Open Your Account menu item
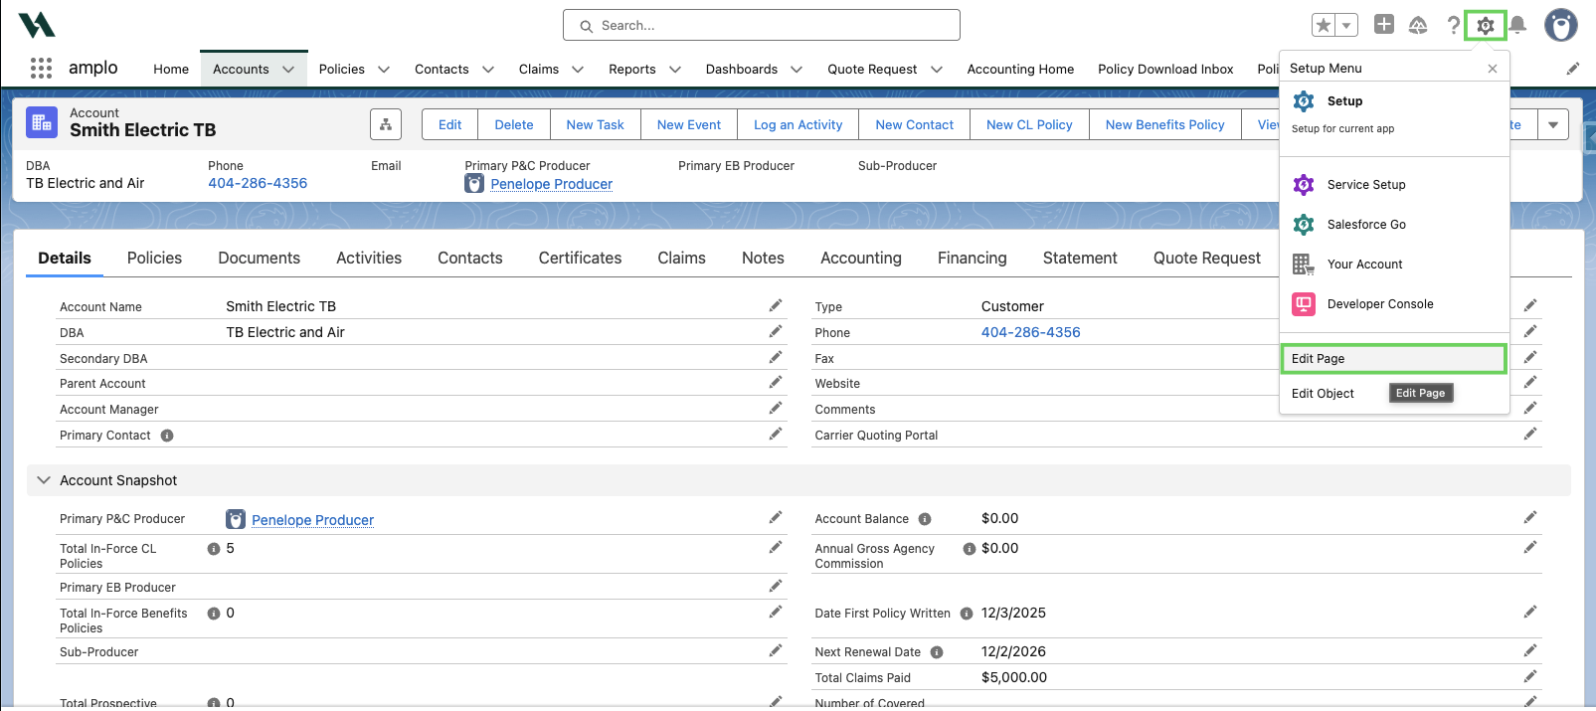The width and height of the screenshot is (1596, 711). click(1394, 265)
